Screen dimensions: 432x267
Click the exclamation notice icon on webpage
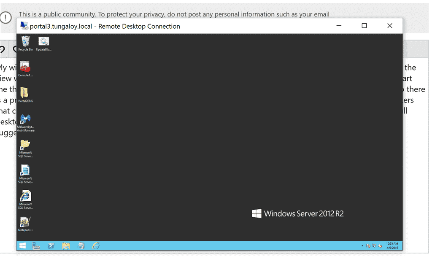(5, 17)
